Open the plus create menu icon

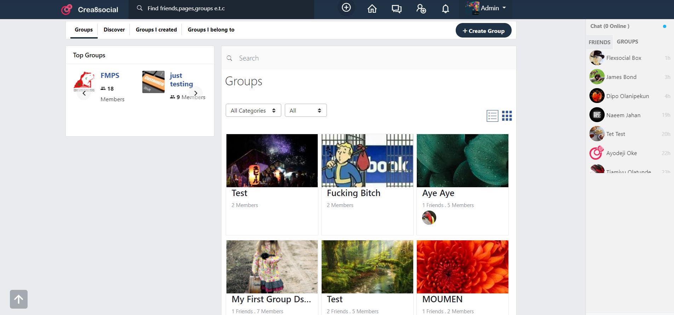click(x=346, y=7)
